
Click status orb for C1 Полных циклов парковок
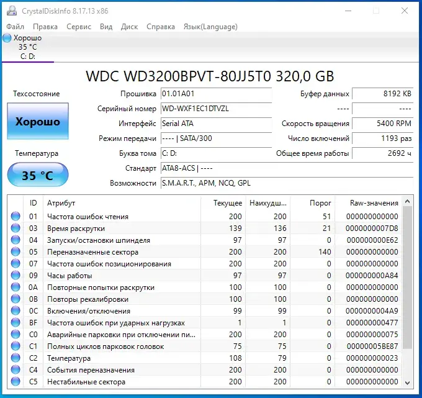point(16,346)
